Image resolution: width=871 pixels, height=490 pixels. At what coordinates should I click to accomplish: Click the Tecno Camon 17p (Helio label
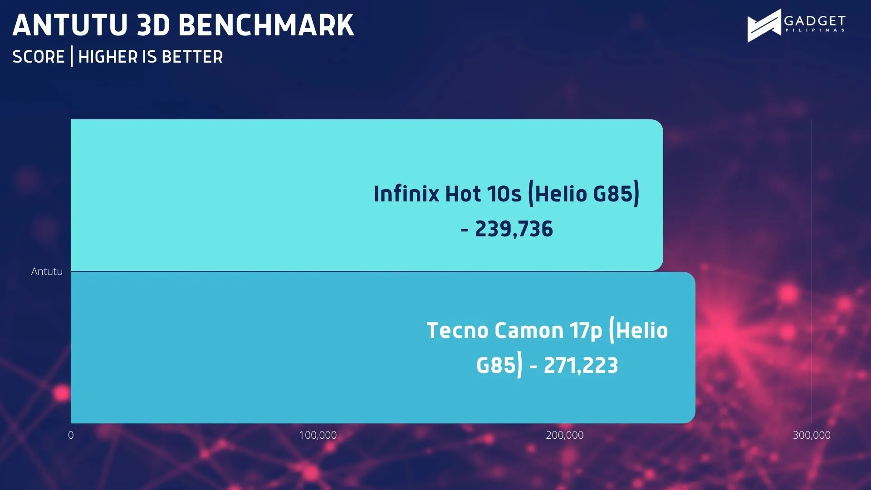click(x=547, y=330)
